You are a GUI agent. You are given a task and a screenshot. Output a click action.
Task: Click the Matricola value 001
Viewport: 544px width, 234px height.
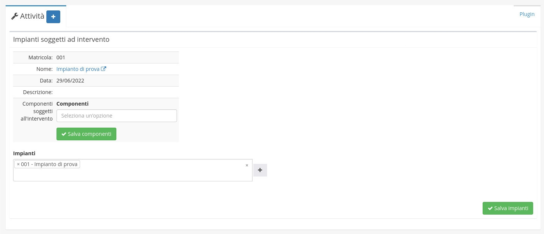(61, 57)
